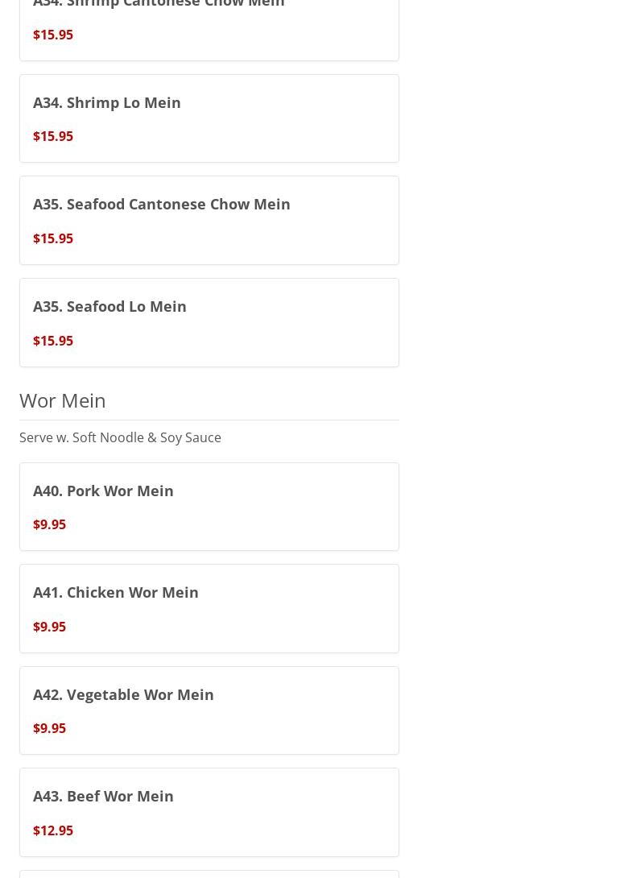Open A35. Seafood Cantonese Chow Mein
Viewport: 632px width, 878px height.
pyautogui.click(x=162, y=204)
